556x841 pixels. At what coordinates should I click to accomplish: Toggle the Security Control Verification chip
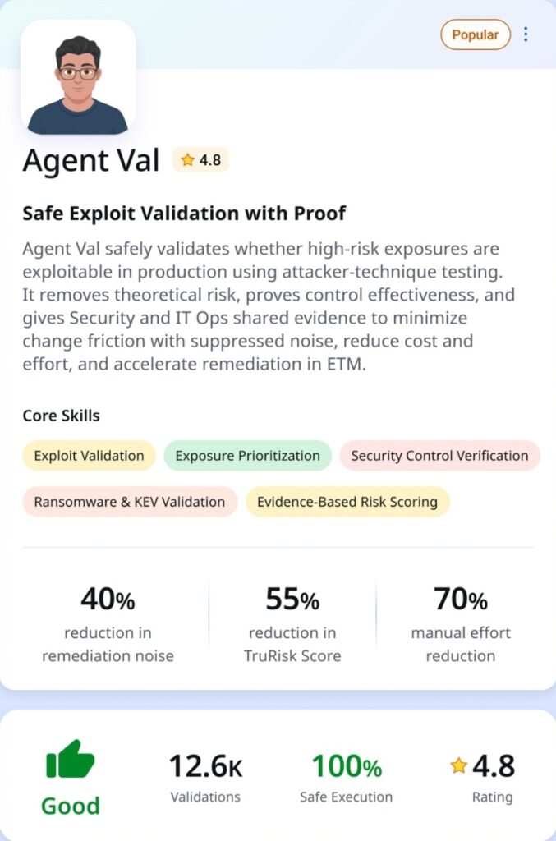click(439, 455)
